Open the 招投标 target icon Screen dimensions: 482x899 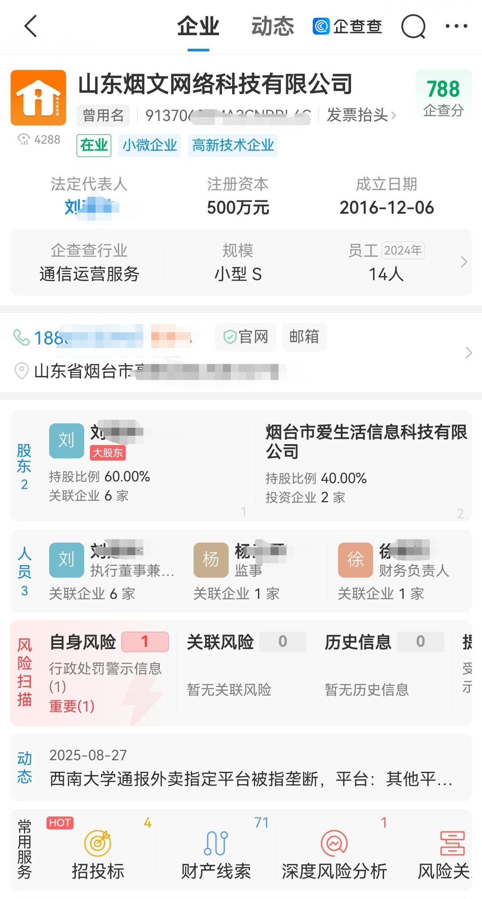click(97, 843)
